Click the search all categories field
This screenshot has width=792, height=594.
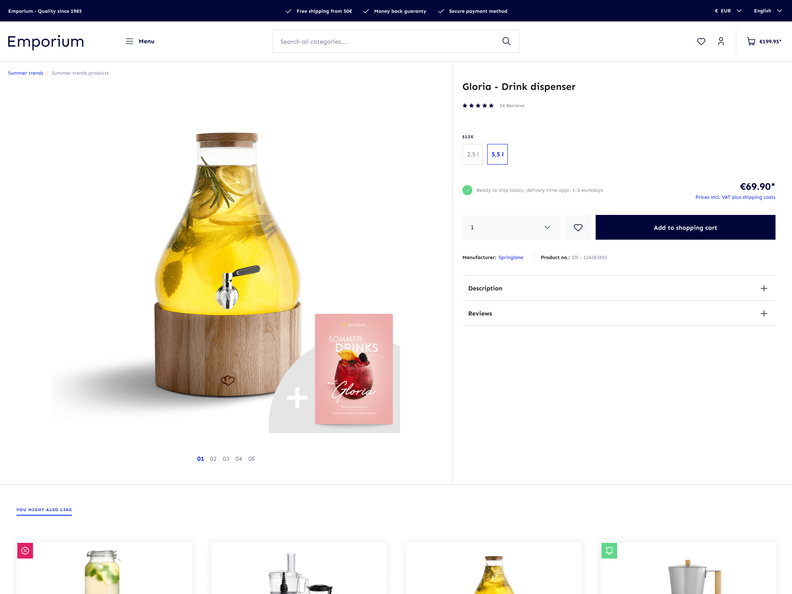click(x=386, y=41)
